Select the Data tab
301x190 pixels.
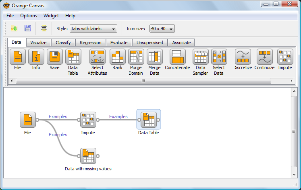pos(17,42)
